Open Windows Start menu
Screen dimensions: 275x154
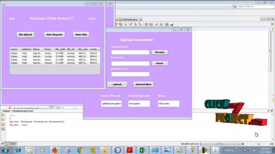(6, 150)
